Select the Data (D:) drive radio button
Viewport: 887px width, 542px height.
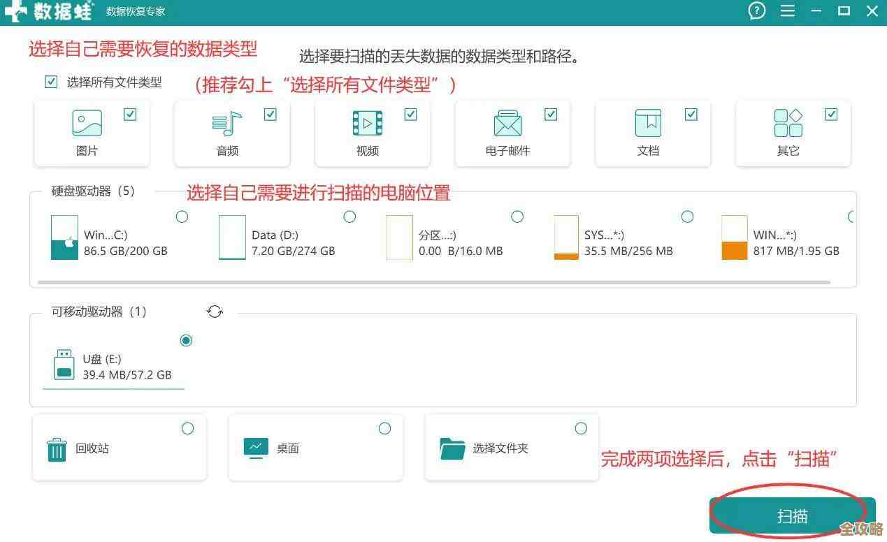coord(349,217)
